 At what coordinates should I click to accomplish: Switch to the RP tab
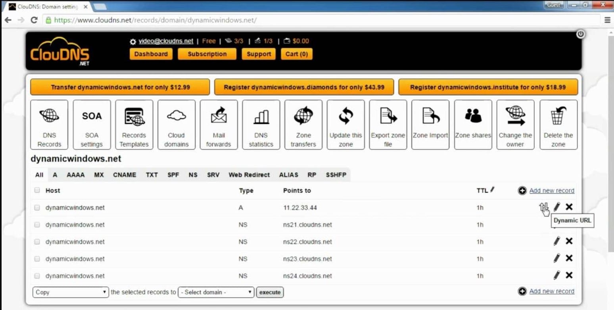(x=312, y=175)
